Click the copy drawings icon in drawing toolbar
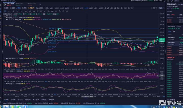This screenshot has height=108, width=183. pos(60,11)
